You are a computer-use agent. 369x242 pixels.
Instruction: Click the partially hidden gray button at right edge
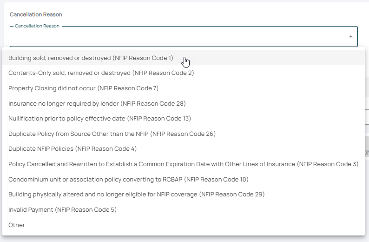(366, 153)
